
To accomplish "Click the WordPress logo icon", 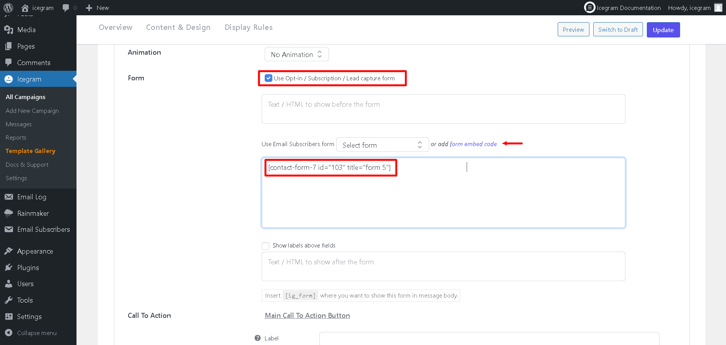I will click(8, 8).
